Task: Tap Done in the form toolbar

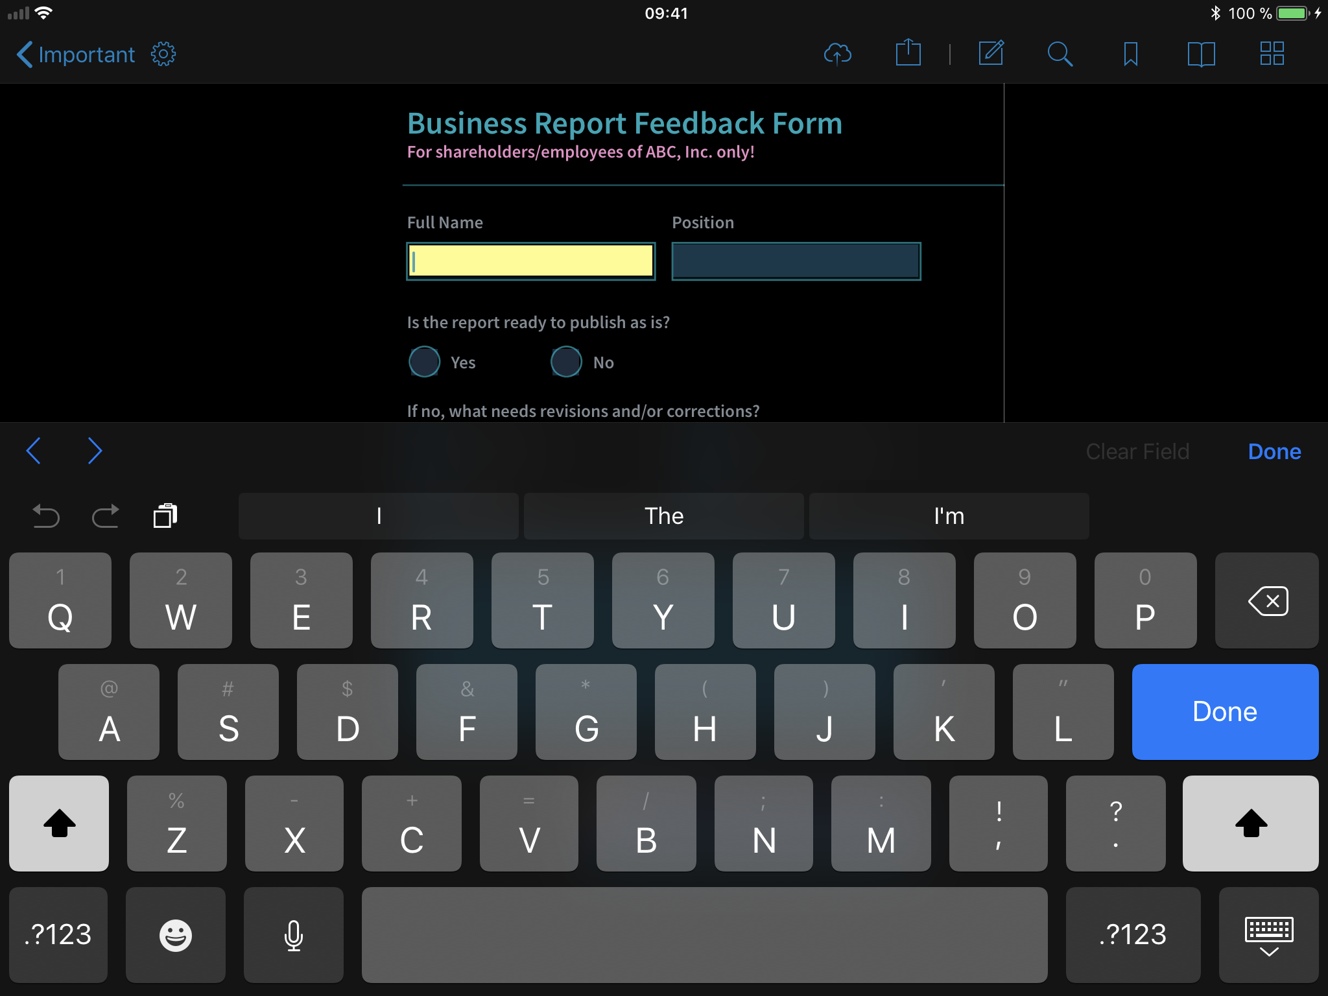Action: [x=1274, y=451]
